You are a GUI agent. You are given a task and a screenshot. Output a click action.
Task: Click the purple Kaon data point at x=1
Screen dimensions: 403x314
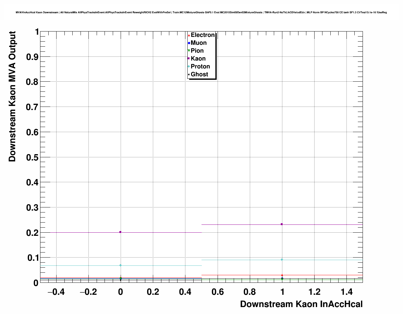282,224
